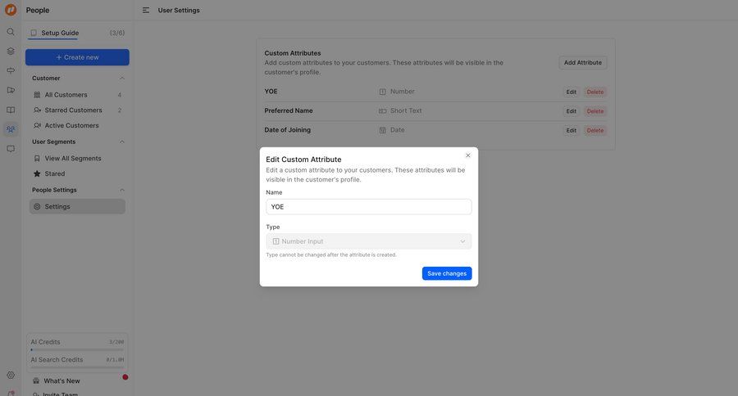Click the Date type icon
The image size is (738, 396).
pos(383,130)
